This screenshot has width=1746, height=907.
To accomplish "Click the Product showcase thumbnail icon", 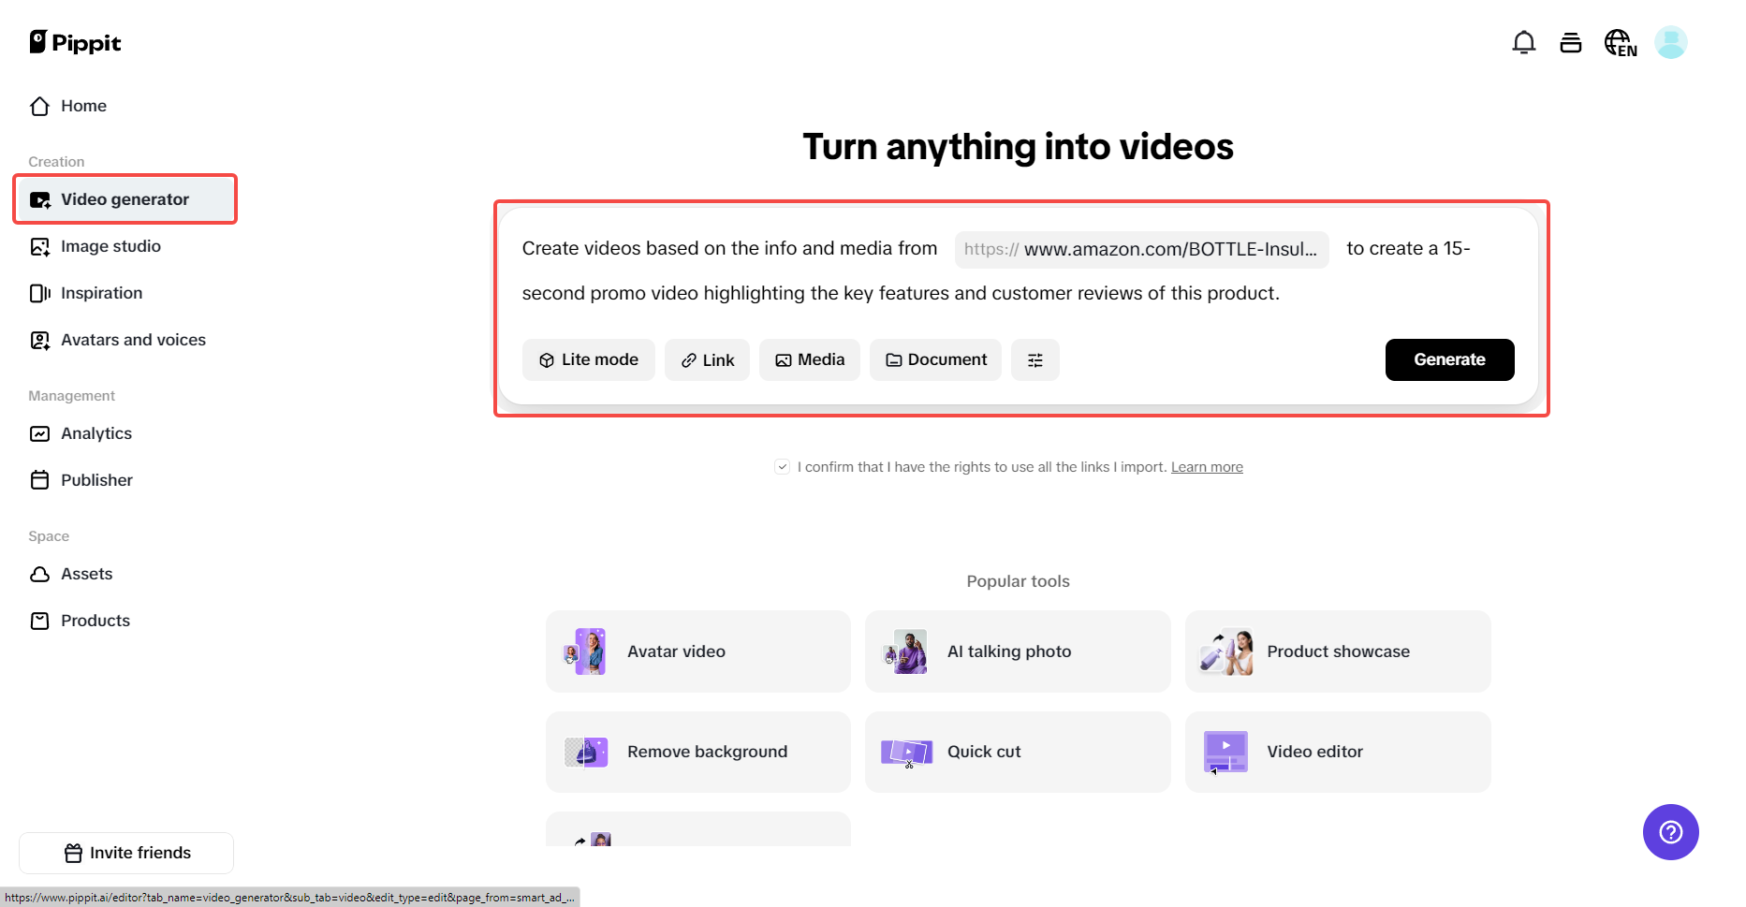I will click(1225, 651).
